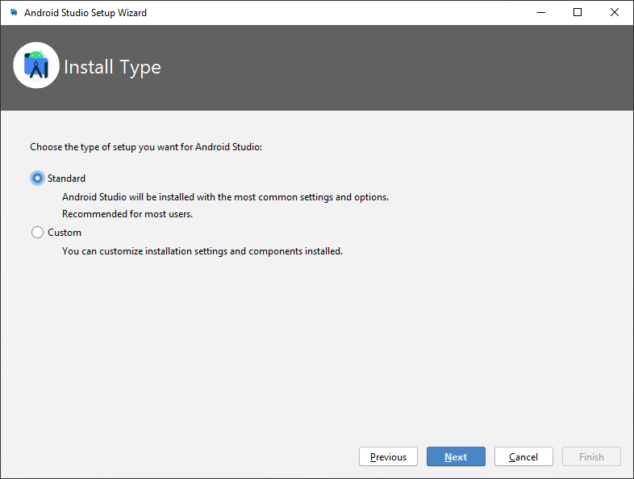The image size is (634, 479).
Task: Minimize the Setup Wizard window
Action: click(x=541, y=13)
